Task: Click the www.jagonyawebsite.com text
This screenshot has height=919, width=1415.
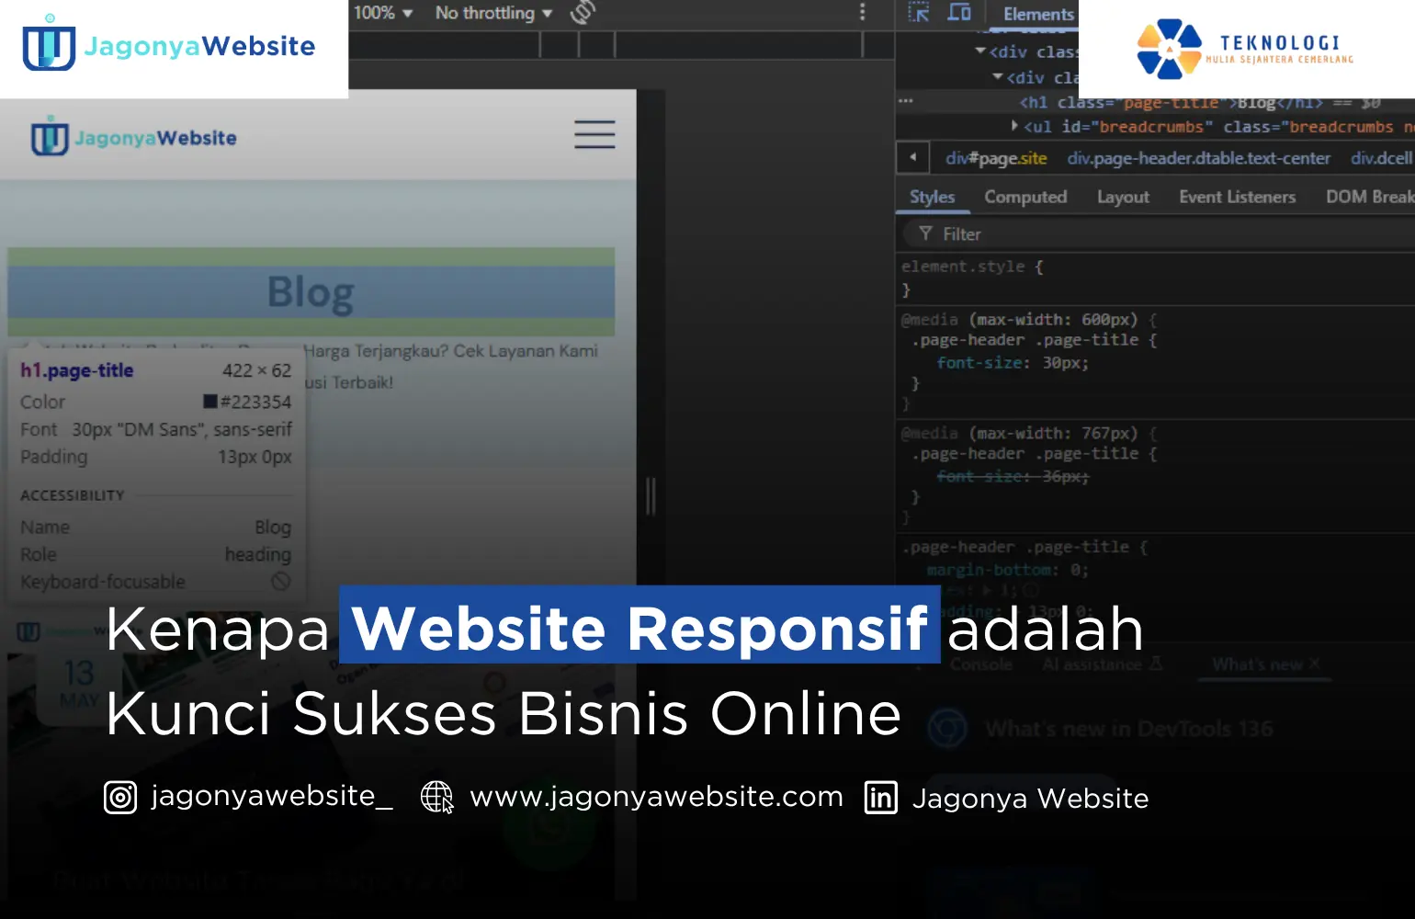Action: pos(656,797)
